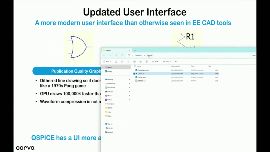The height and width of the screenshot is (152, 270).
Task: Open the Sort options dropdown
Action: point(156,62)
